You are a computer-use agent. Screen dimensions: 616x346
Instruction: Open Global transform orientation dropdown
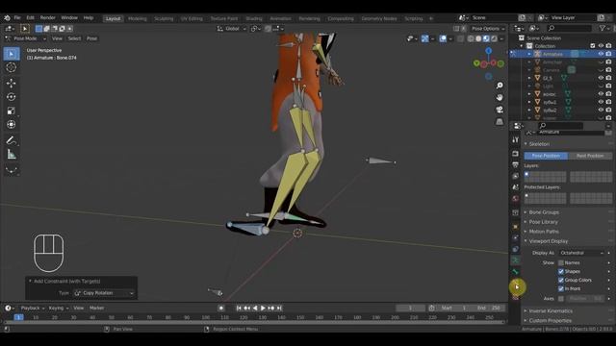[232, 29]
